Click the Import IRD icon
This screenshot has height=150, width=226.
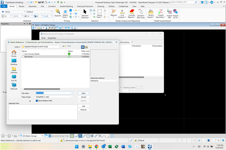169,13
